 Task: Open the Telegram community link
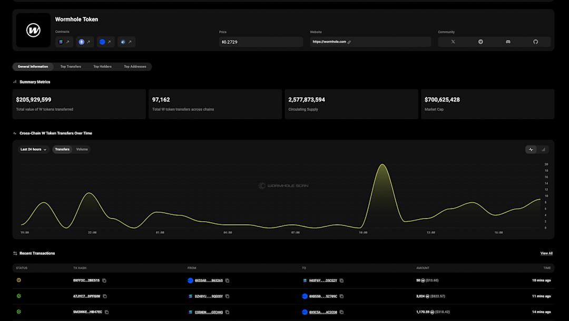pyautogui.click(x=480, y=42)
